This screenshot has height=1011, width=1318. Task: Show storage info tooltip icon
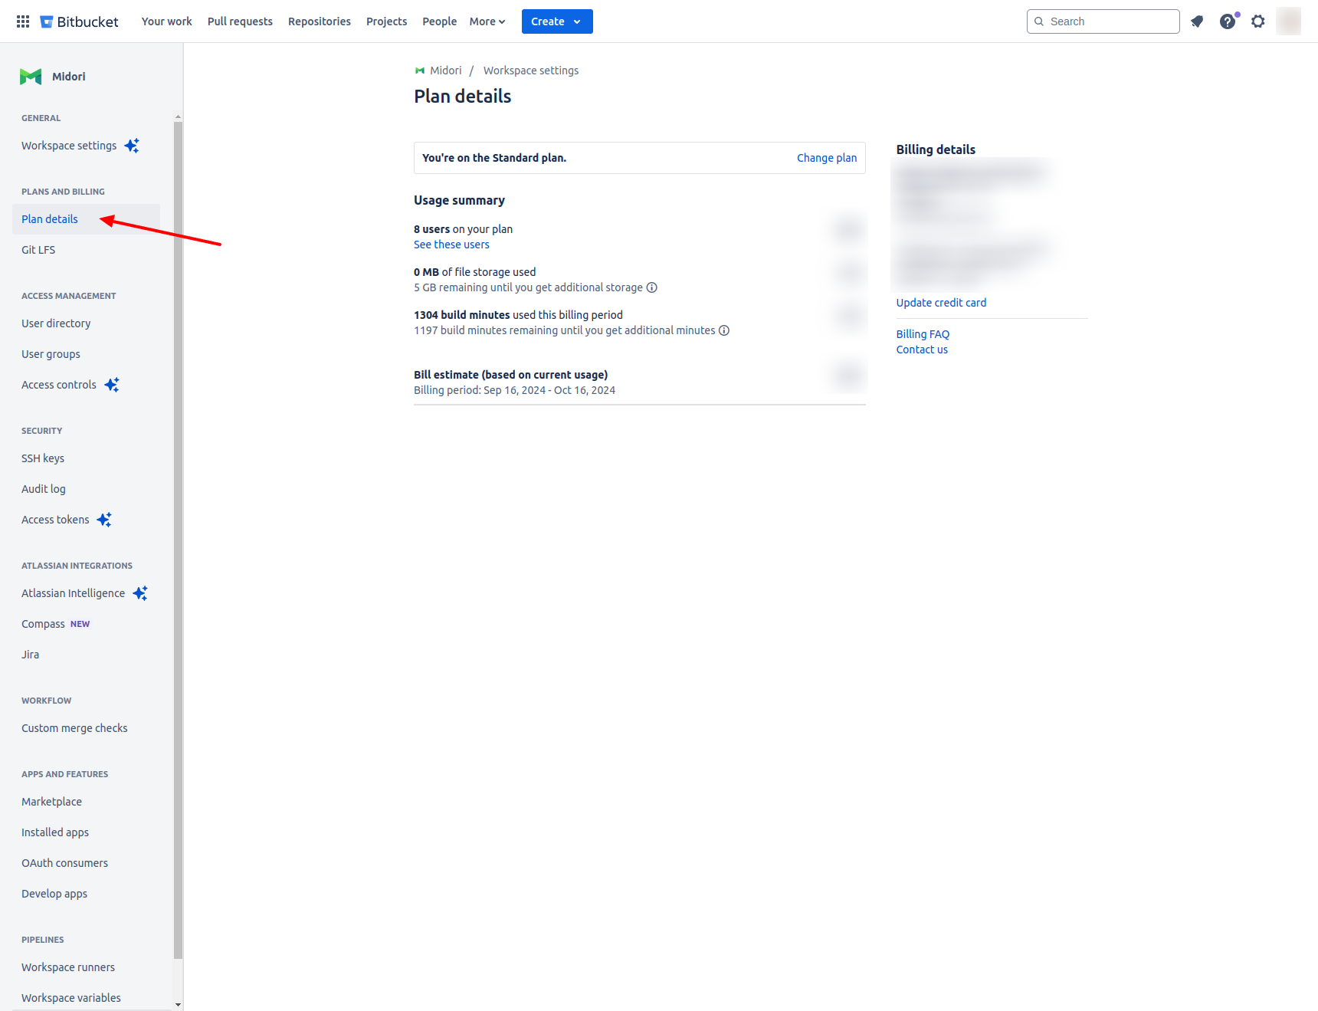(651, 287)
